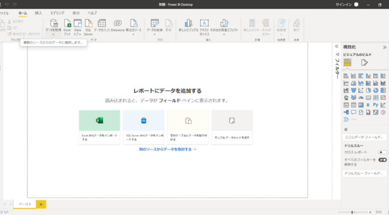The image size is (389, 215).
Task: Open the ファイル menu tab
Action: tap(4, 13)
